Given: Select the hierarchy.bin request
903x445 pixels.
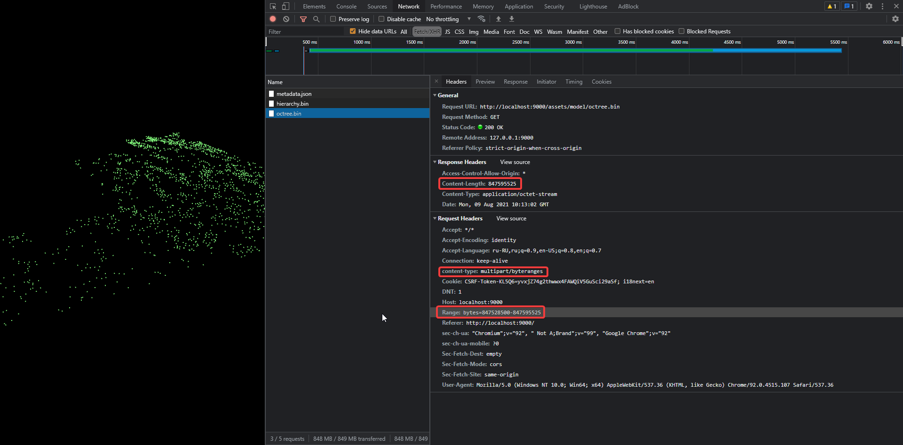Looking at the screenshot, I should click(293, 103).
